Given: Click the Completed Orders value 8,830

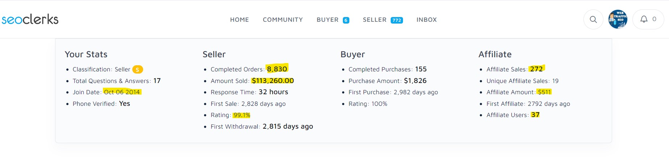Looking at the screenshot, I should point(277,69).
